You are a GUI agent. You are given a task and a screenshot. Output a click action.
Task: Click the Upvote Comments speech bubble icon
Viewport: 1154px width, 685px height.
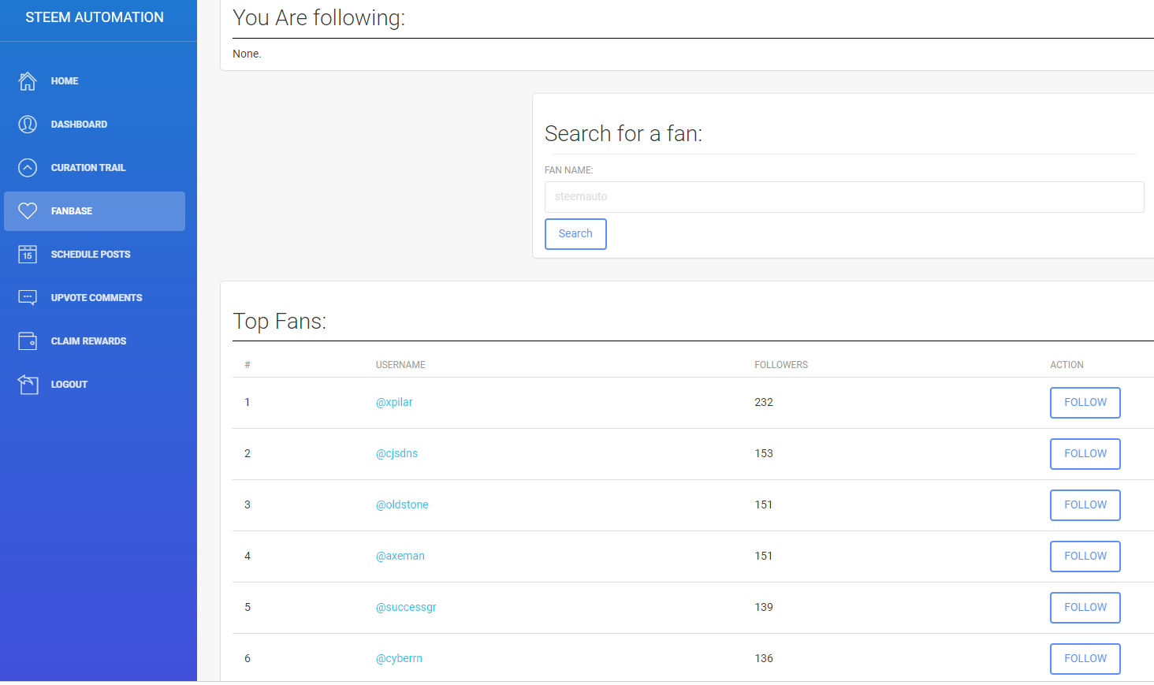click(28, 298)
